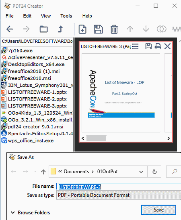The image size is (181, 220).
Task: Open the hamburger menu of LISTOFFREEWARE-3 document
Action: click(135, 46)
